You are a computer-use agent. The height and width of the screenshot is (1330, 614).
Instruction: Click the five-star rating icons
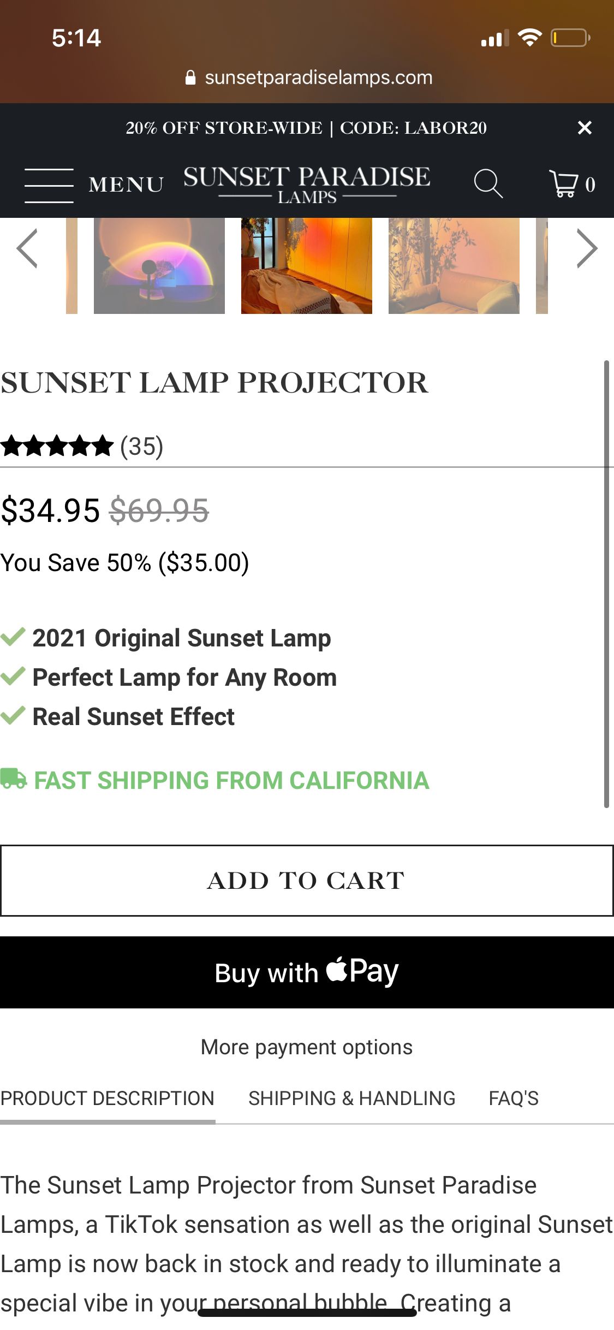click(57, 446)
